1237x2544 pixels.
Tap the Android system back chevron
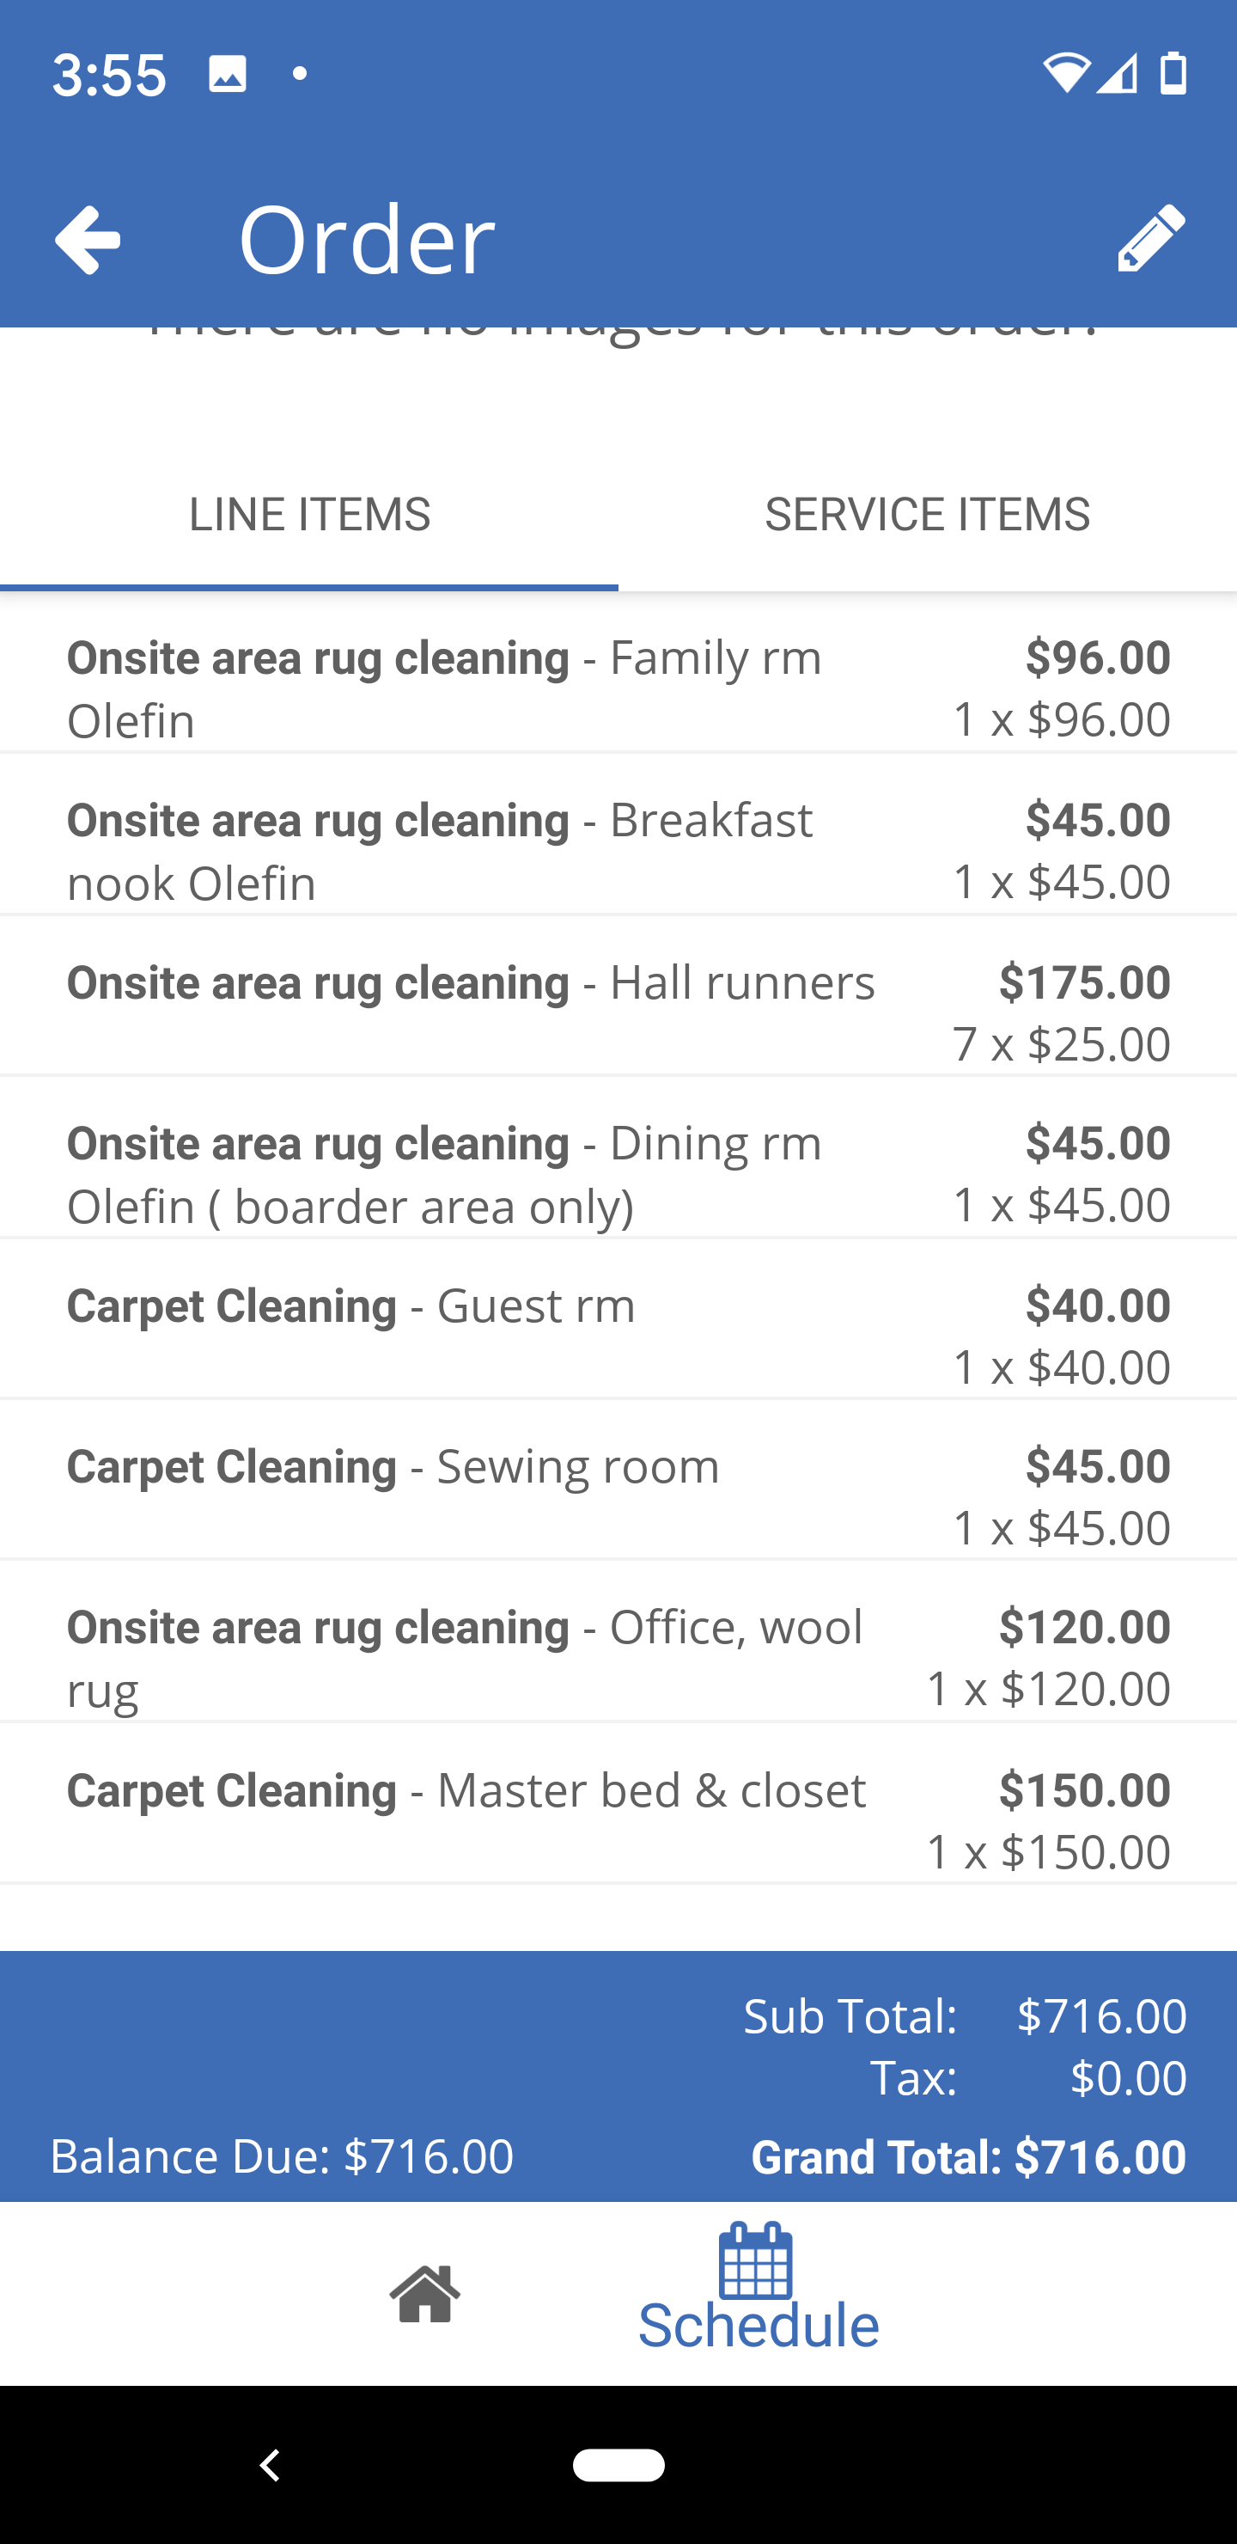(x=270, y=2465)
